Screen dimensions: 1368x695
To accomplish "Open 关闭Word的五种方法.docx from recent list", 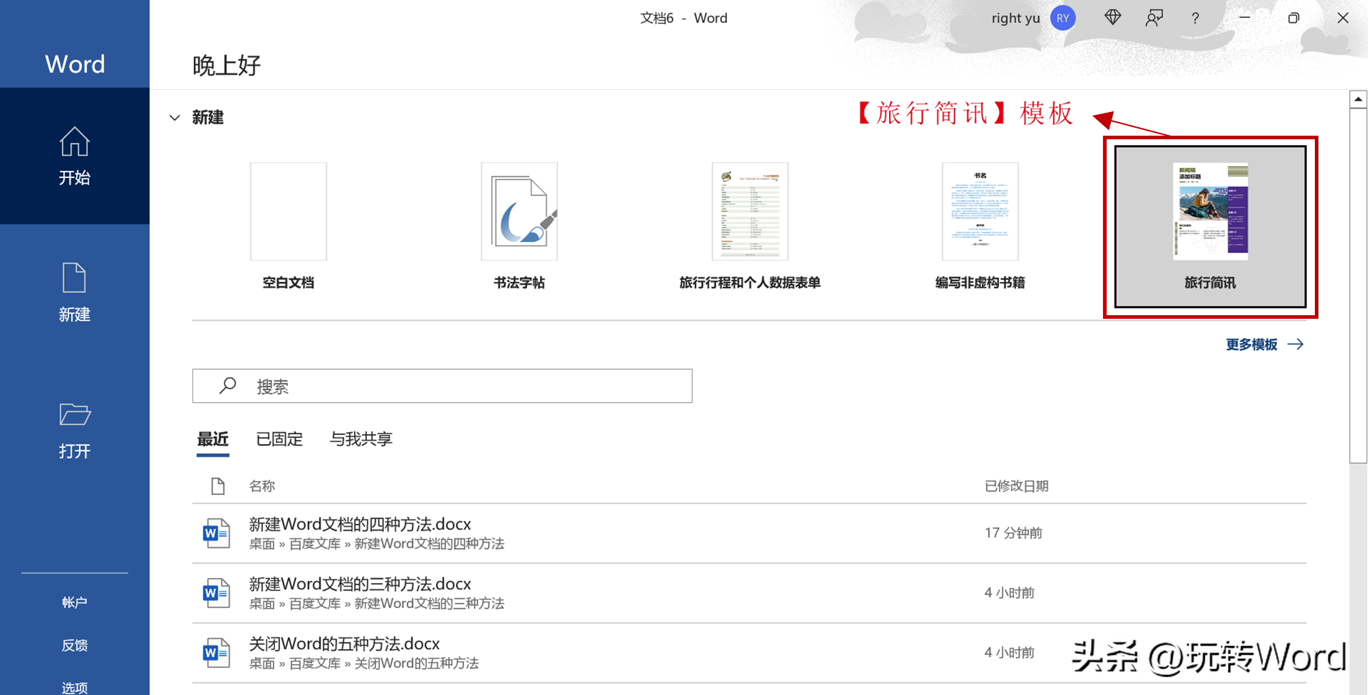I will coord(344,643).
